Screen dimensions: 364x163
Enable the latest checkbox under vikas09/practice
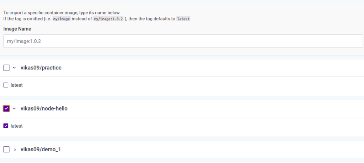6,85
